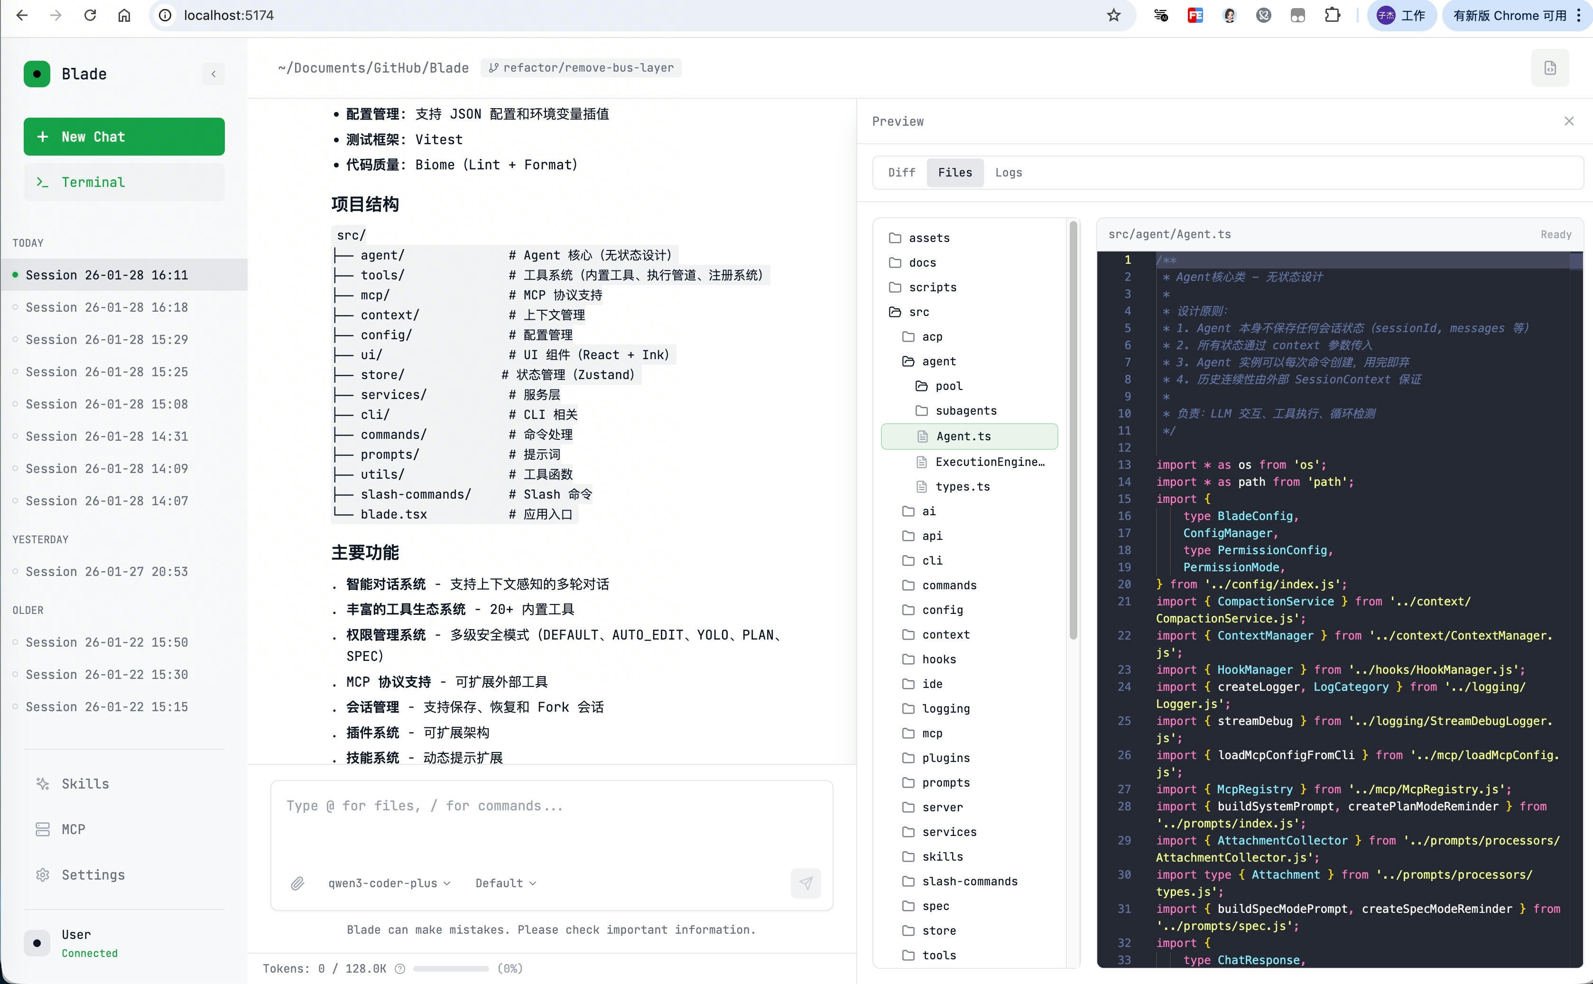Image resolution: width=1593 pixels, height=984 pixels.
Task: Open the Default permission mode dropdown
Action: point(504,883)
